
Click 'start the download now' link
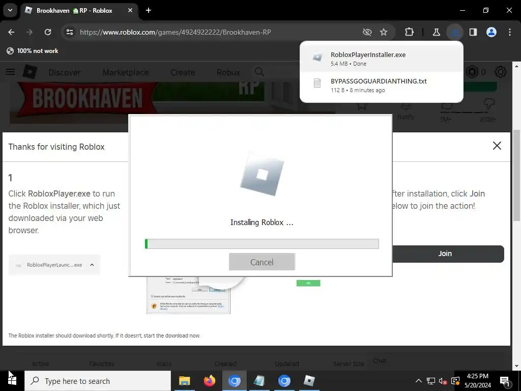pyautogui.click(x=172, y=336)
